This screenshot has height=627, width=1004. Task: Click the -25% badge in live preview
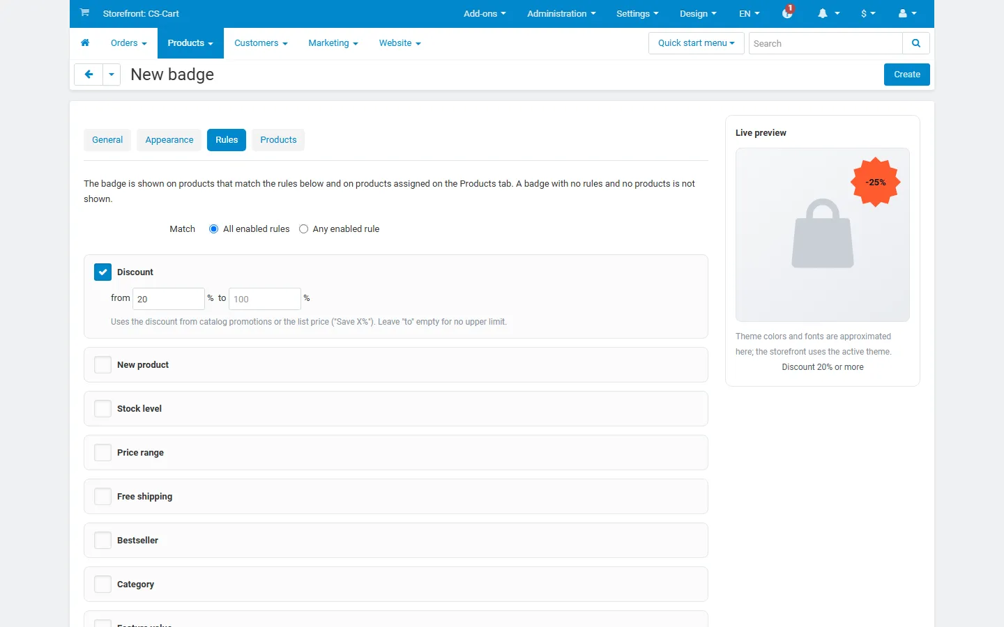click(x=876, y=183)
